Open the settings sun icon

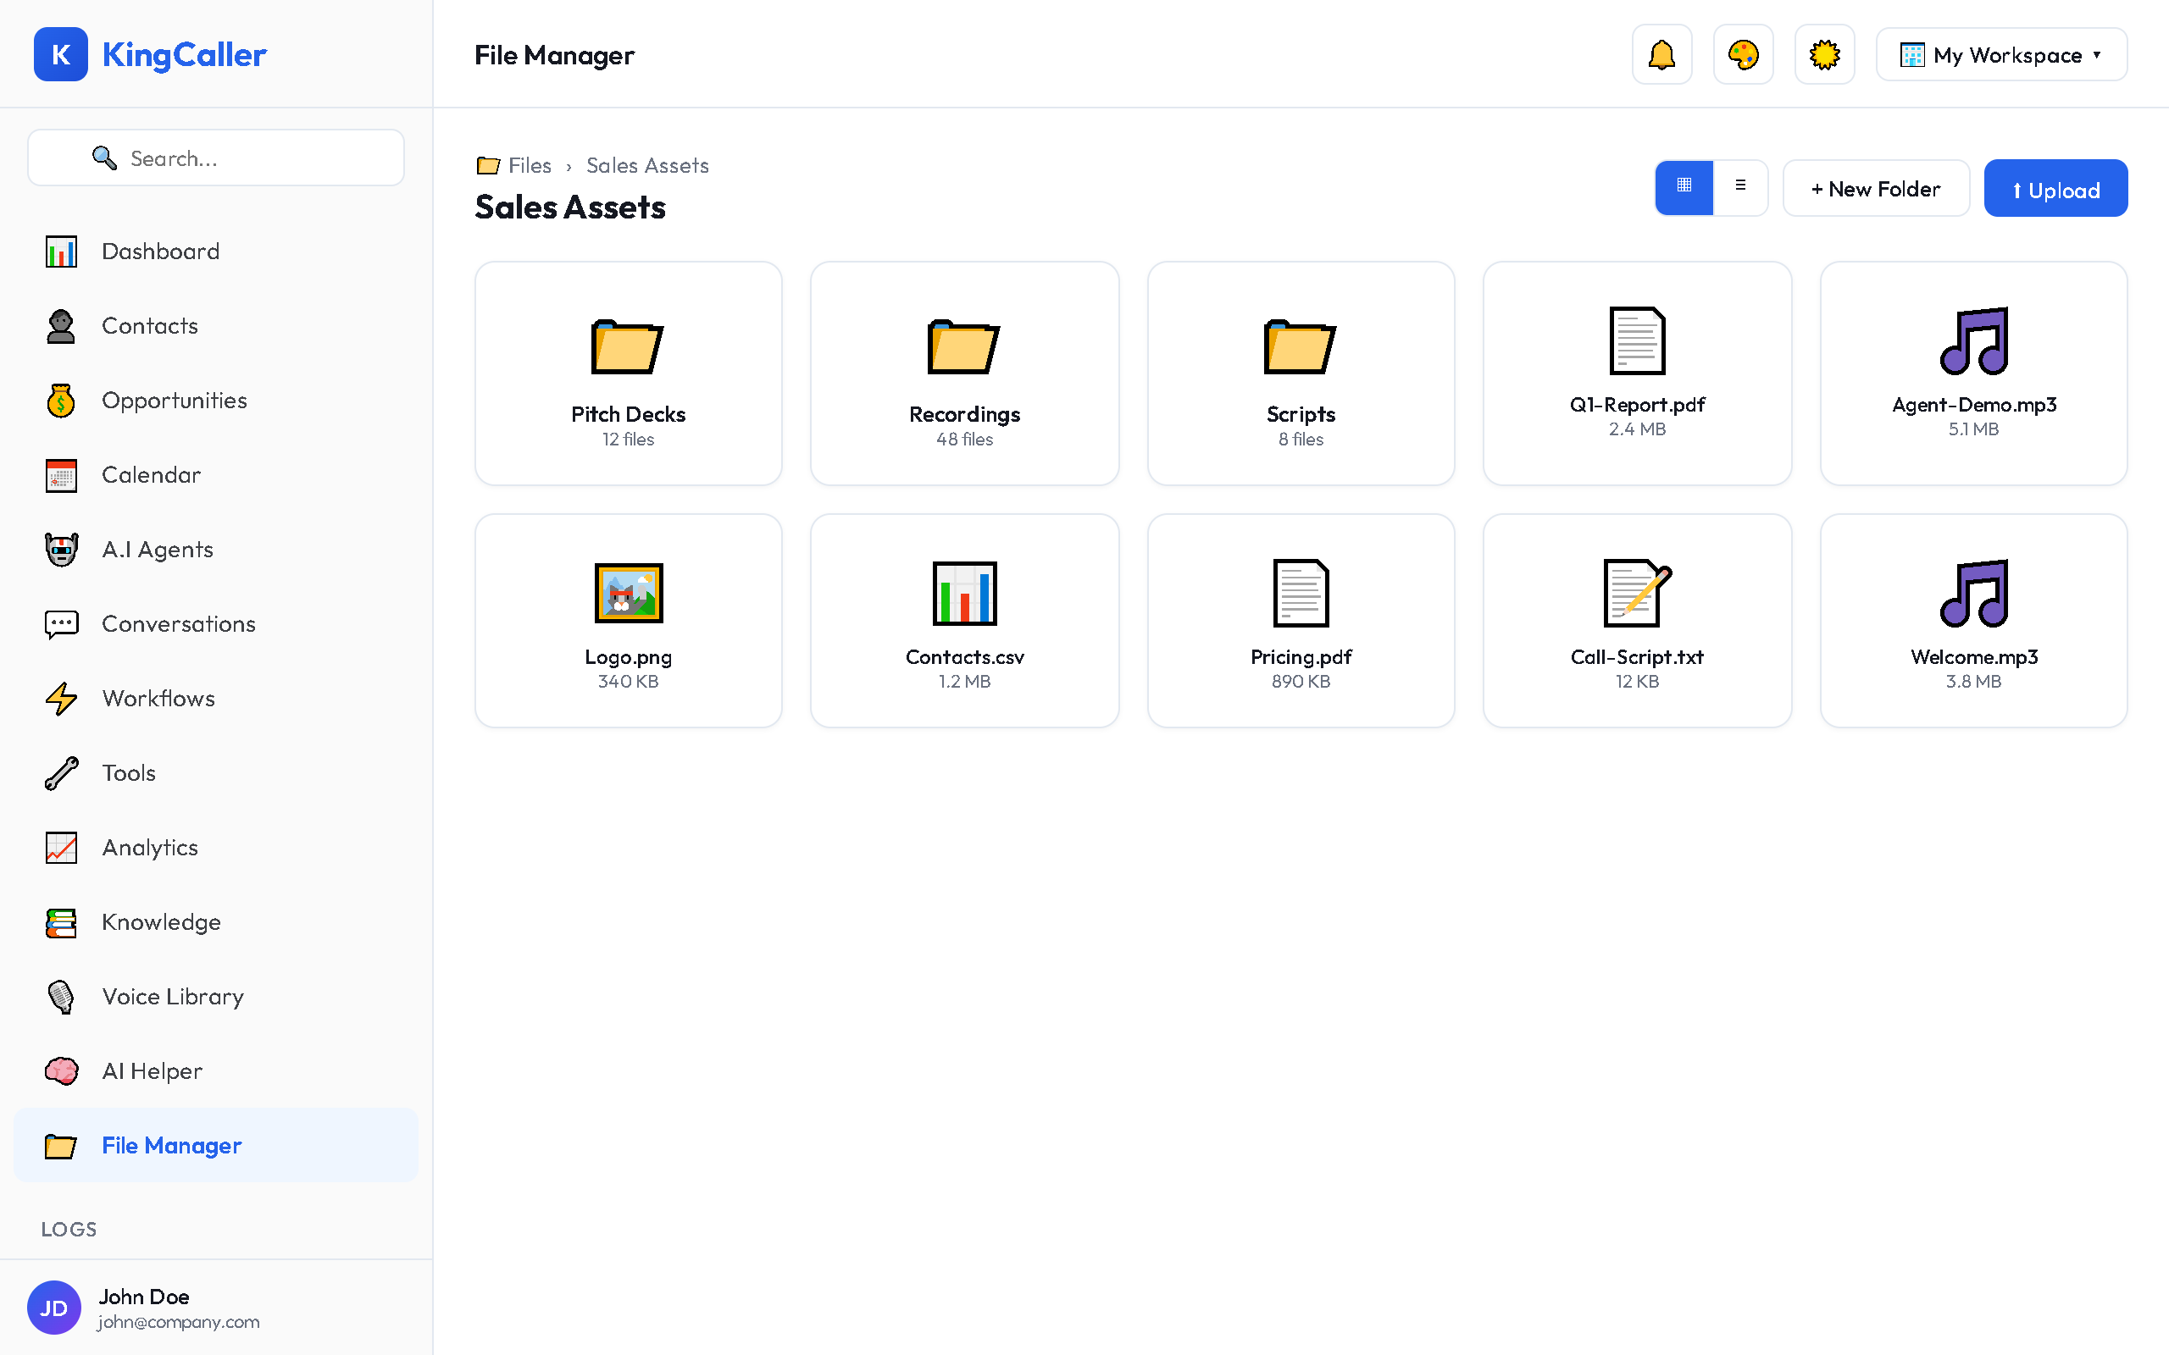pos(1824,53)
